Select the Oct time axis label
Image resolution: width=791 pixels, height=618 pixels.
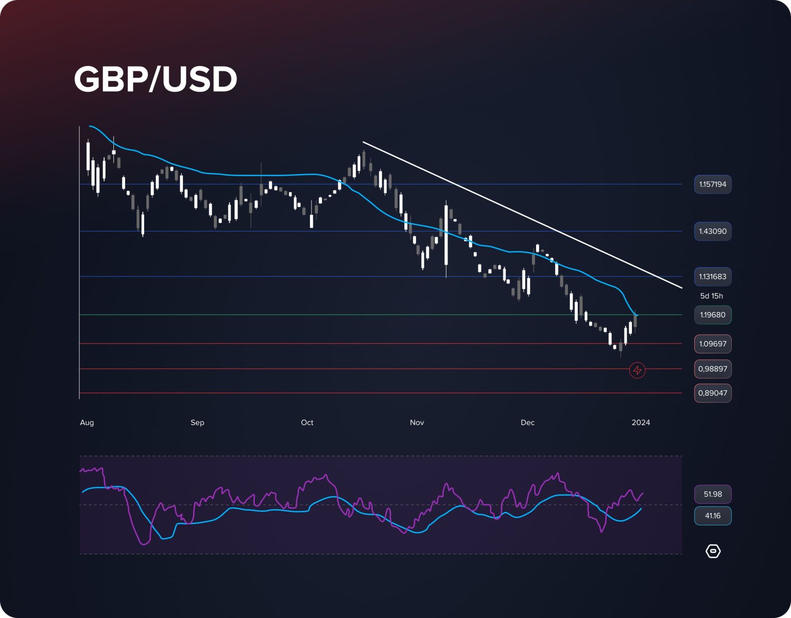pyautogui.click(x=307, y=422)
